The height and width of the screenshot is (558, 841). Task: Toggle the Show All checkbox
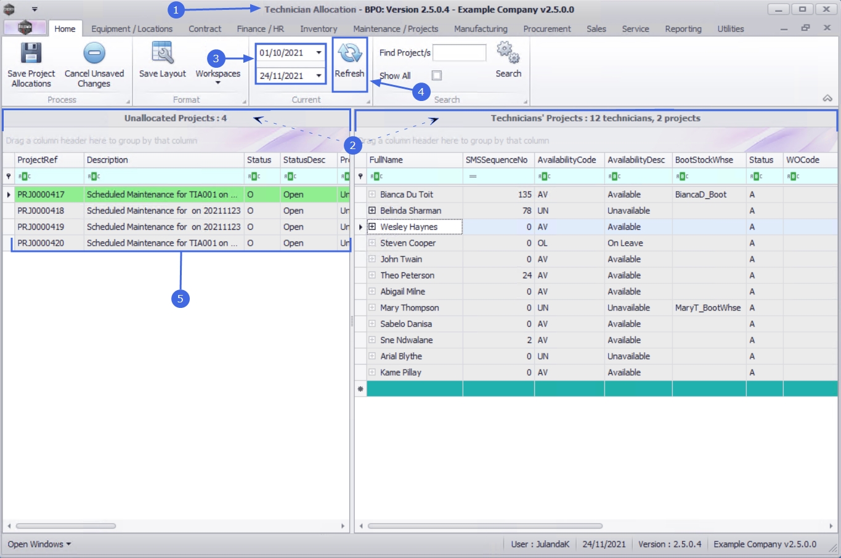437,76
